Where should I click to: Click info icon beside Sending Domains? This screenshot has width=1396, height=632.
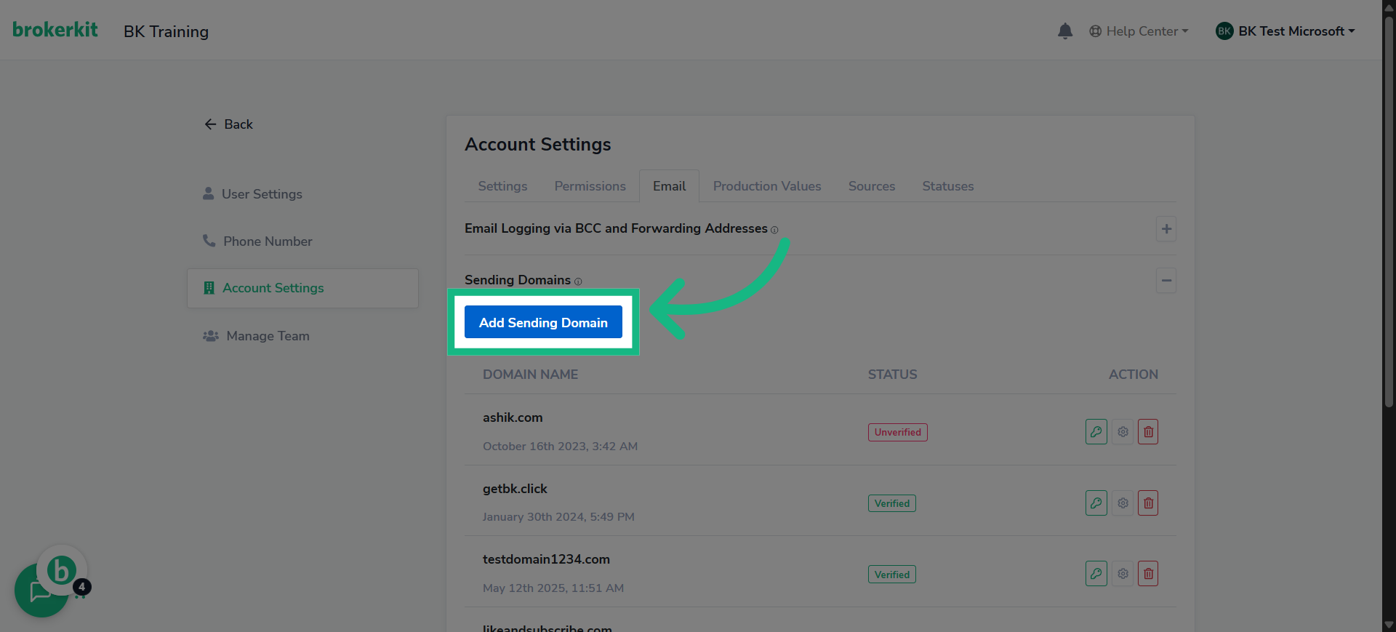point(578,281)
